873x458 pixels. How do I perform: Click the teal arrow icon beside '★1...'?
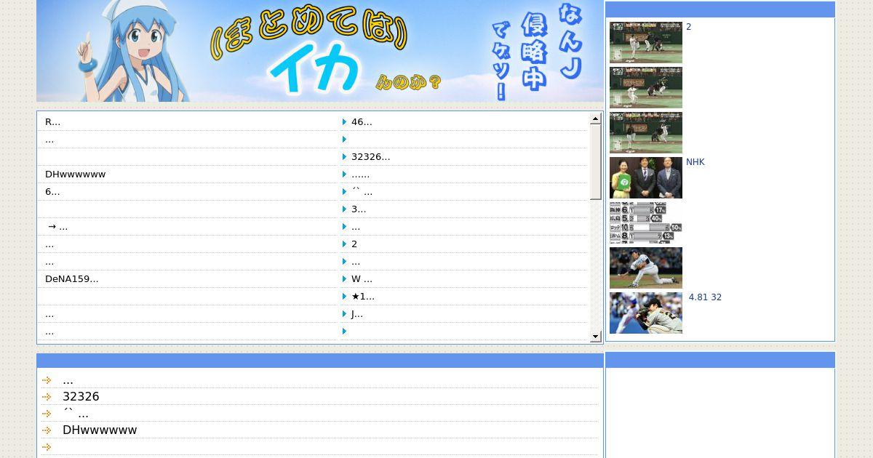344,297
